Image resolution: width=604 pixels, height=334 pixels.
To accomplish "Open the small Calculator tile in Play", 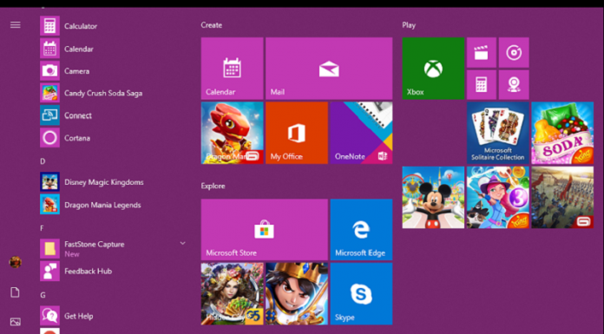I will tap(482, 85).
